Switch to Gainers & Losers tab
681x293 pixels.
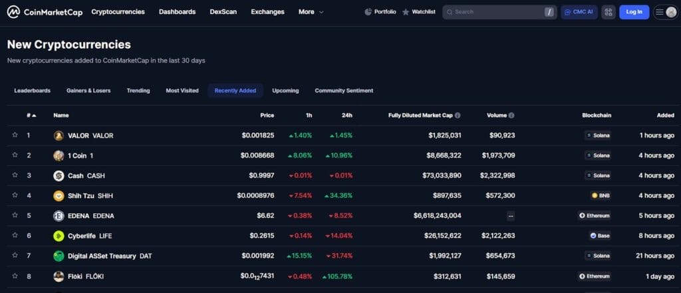pyautogui.click(x=88, y=90)
